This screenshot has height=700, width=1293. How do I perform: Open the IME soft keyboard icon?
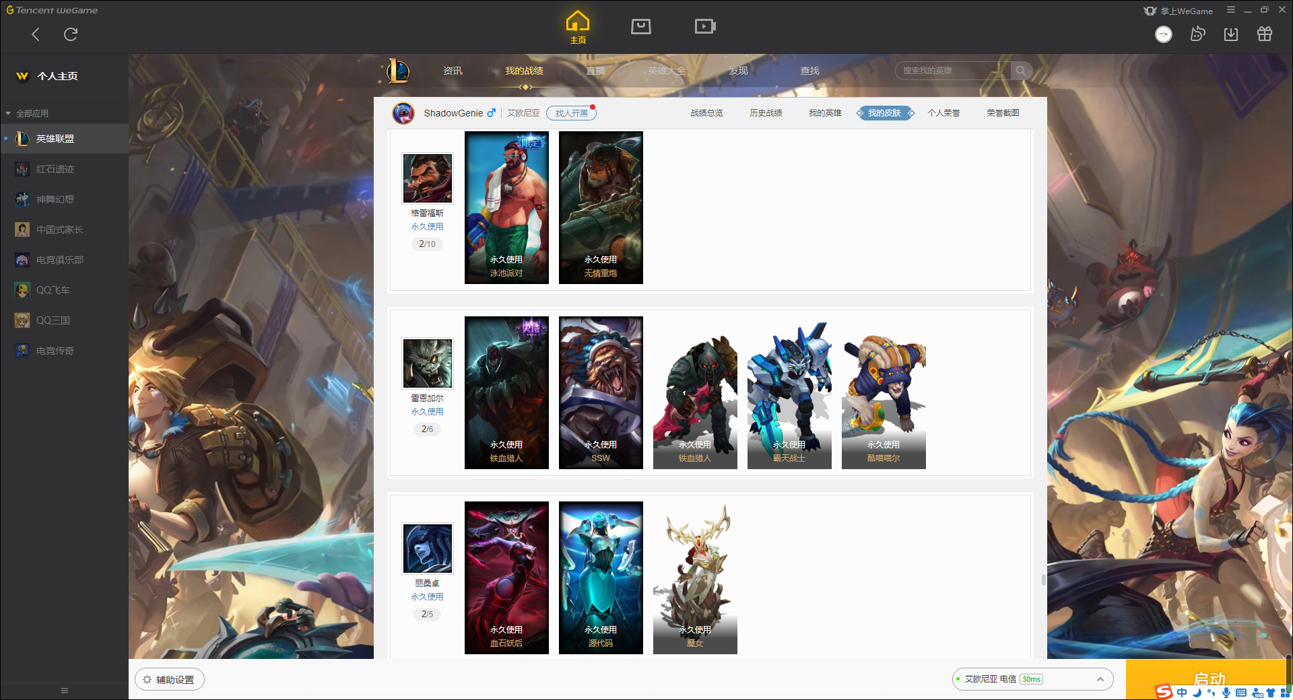(x=1241, y=693)
